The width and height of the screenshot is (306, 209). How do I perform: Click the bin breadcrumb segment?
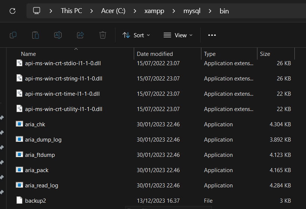tap(224, 11)
